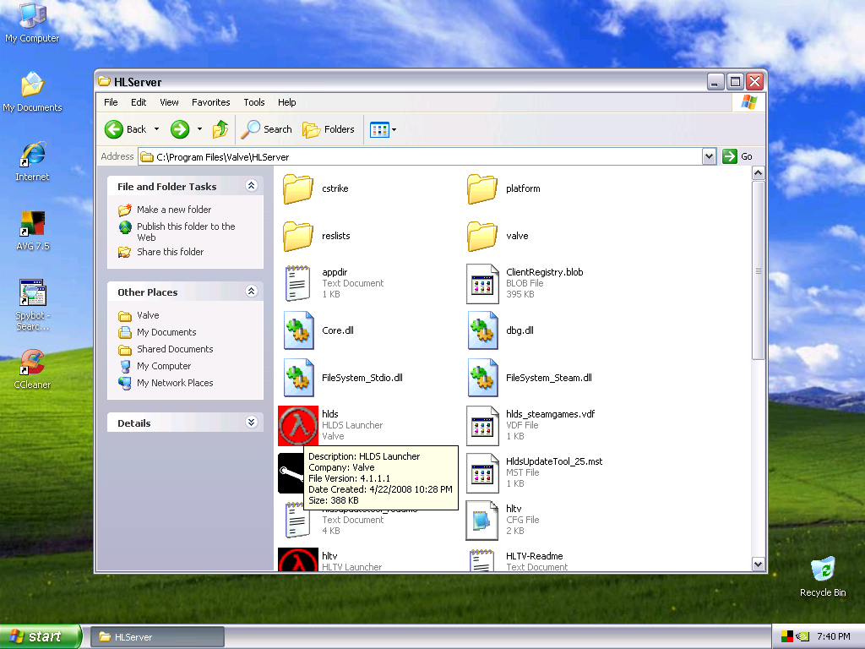Select the ClientRegistry.blob file icon
This screenshot has width=865, height=649.
tap(482, 283)
